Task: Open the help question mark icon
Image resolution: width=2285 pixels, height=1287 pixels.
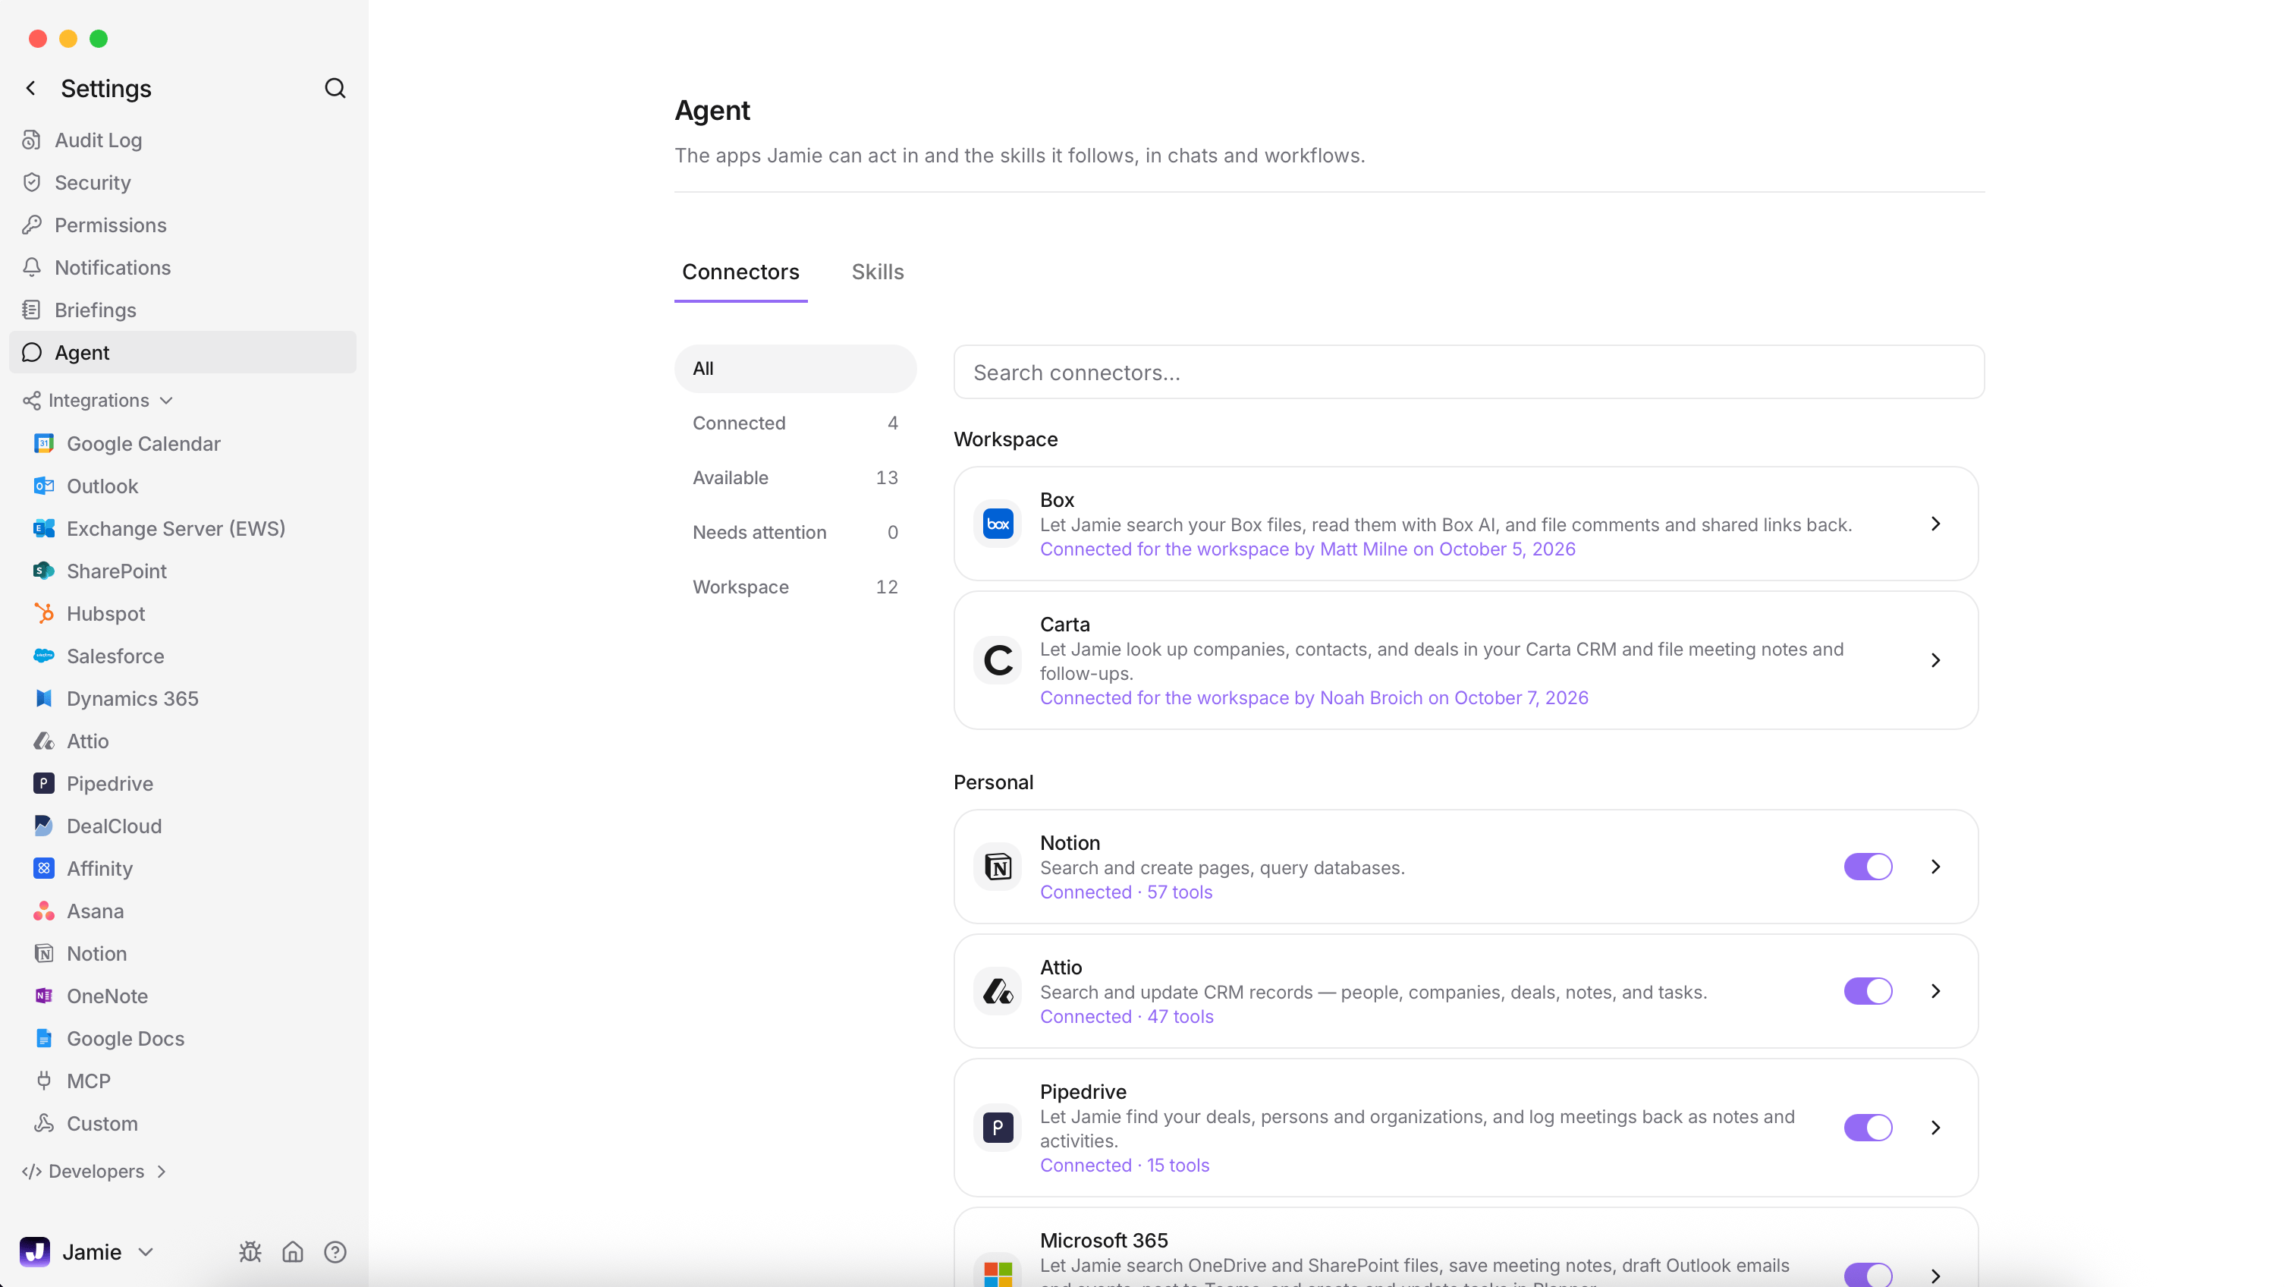Action: [x=335, y=1251]
